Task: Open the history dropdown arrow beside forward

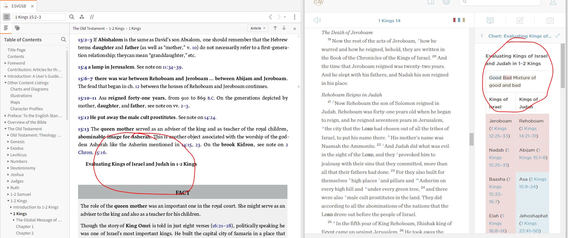Action: point(285,17)
